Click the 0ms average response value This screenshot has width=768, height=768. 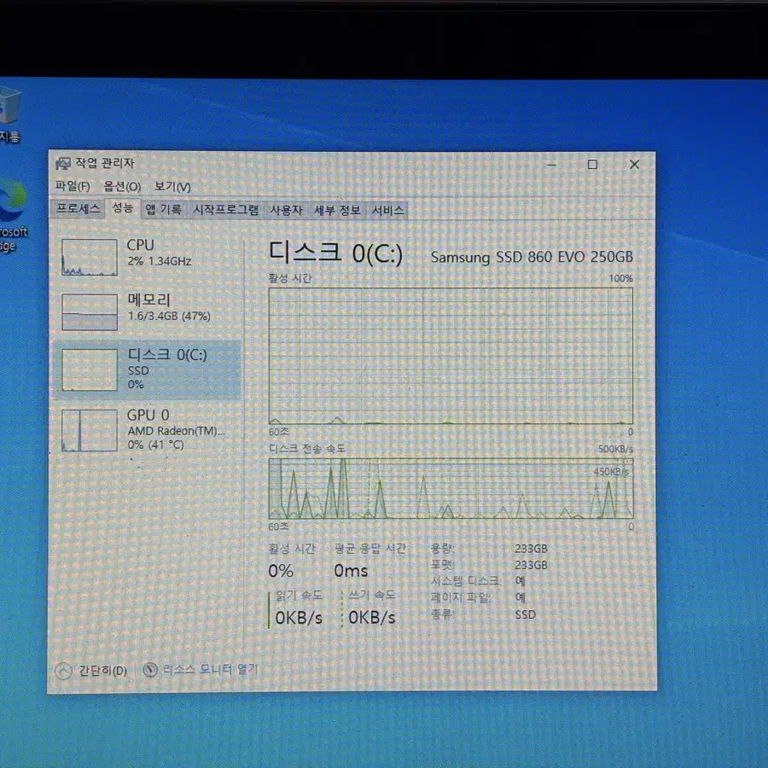pos(351,571)
